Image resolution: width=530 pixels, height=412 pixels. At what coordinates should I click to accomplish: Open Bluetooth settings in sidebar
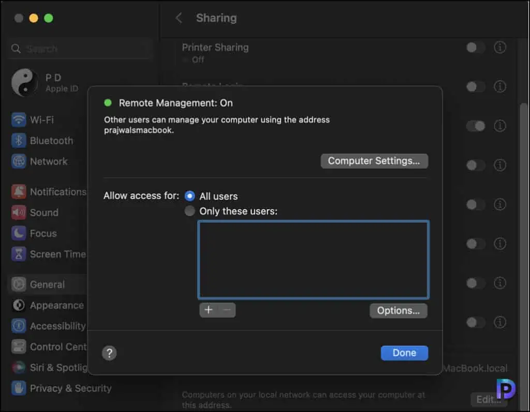(42, 141)
